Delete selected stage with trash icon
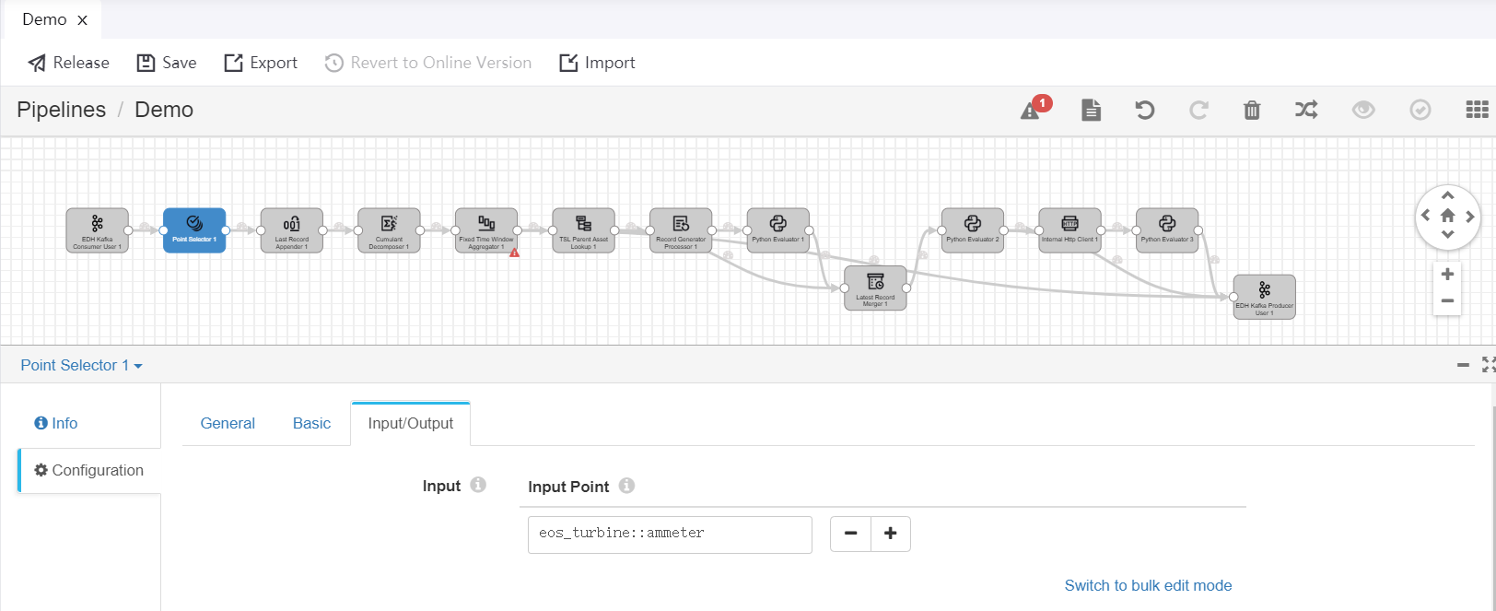Image resolution: width=1496 pixels, height=611 pixels. [x=1252, y=111]
